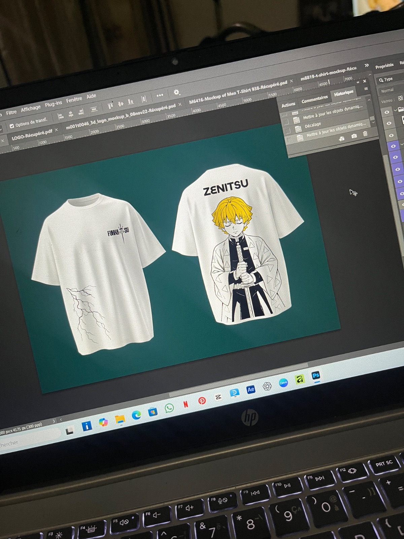Switch to m001t0046_3d_logo_mockup document tab
Screen dimensions: 404x539
pos(121,117)
